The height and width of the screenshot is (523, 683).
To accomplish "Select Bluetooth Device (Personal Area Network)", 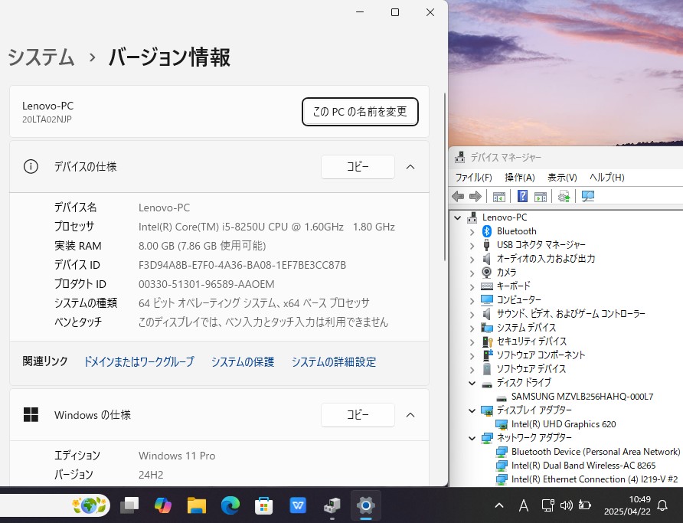I will click(596, 452).
